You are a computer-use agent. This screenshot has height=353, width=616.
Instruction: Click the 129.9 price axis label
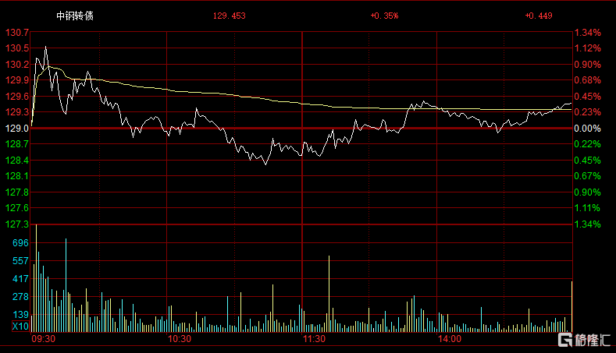(17, 80)
